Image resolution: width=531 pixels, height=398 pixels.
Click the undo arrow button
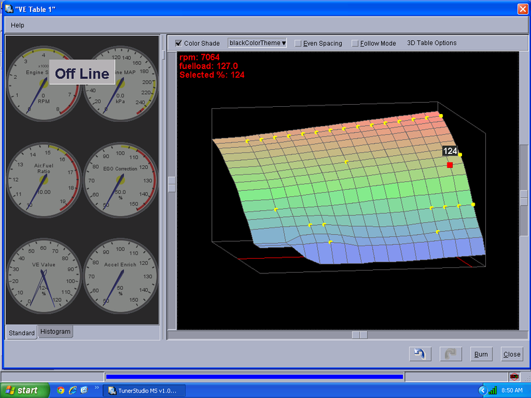point(419,354)
